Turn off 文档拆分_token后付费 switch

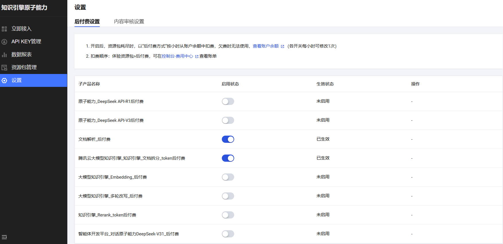point(228,158)
